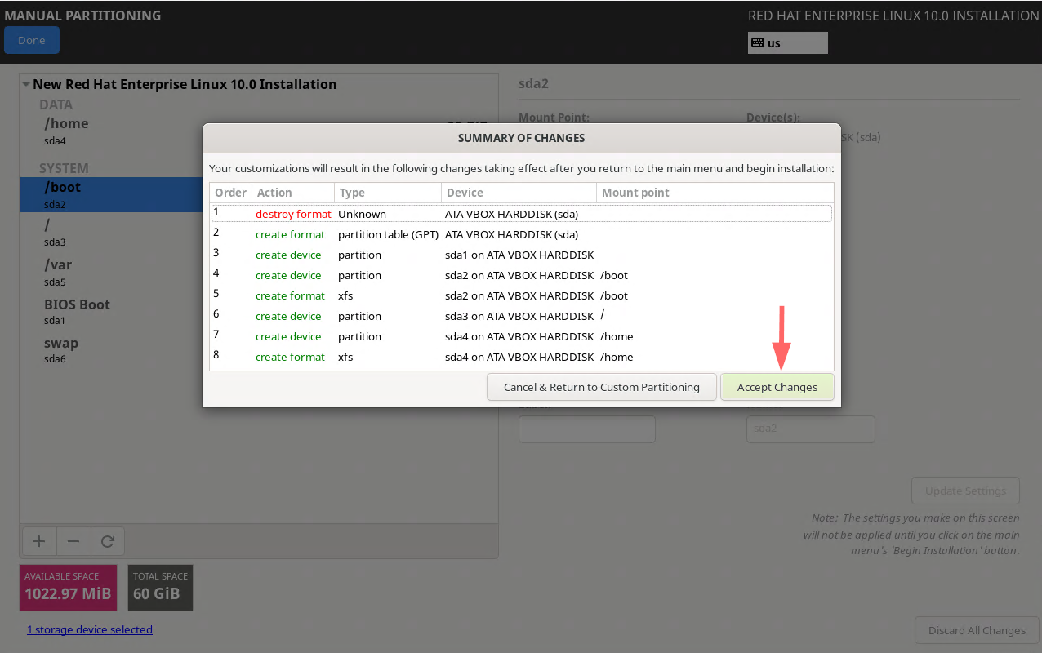Viewport: 1042px width, 653px height.
Task: Select row 3 create device sda1
Action: (521, 255)
